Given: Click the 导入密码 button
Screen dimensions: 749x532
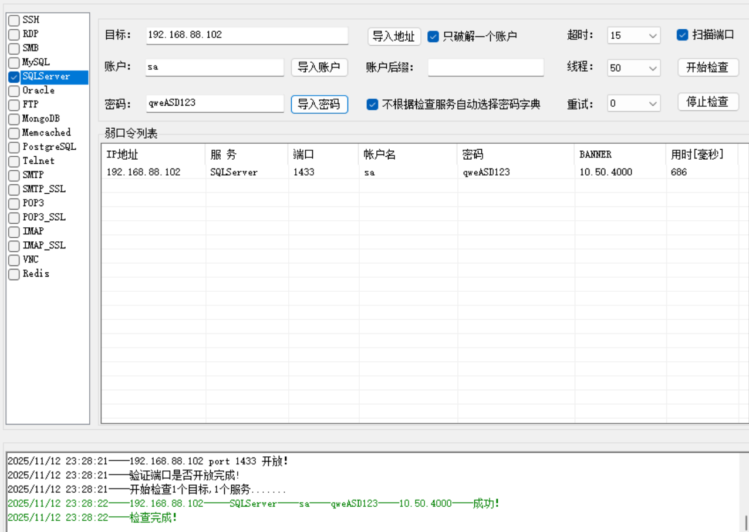Looking at the screenshot, I should click(319, 104).
